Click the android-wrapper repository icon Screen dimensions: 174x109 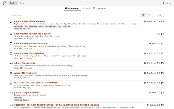(x=11, y=44)
